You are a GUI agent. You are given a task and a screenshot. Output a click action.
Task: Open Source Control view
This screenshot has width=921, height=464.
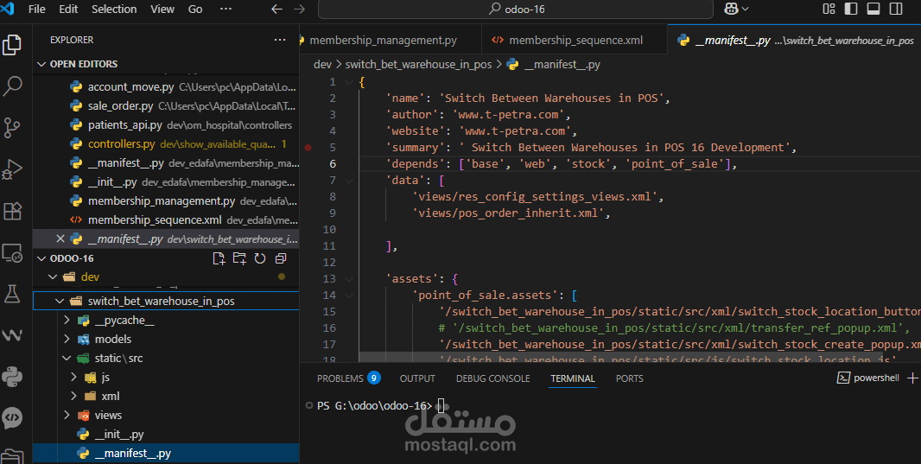(12, 128)
